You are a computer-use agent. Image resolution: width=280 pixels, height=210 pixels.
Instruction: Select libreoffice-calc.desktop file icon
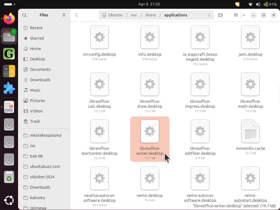pyautogui.click(x=100, y=84)
